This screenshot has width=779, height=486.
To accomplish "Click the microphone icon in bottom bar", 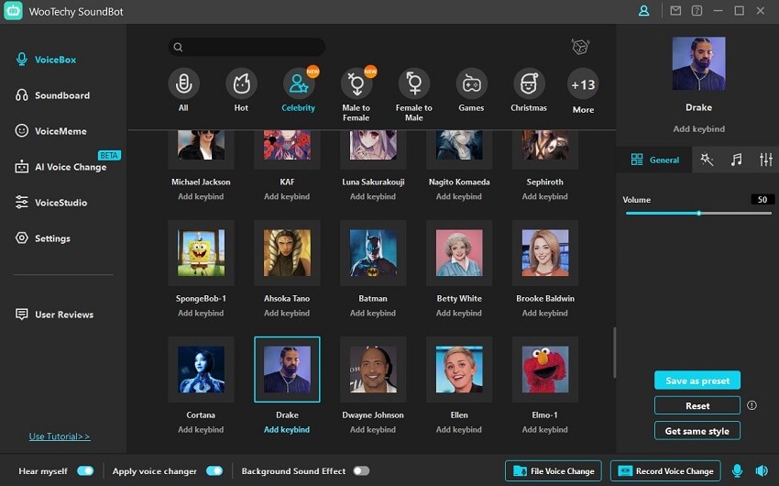I will (738, 471).
